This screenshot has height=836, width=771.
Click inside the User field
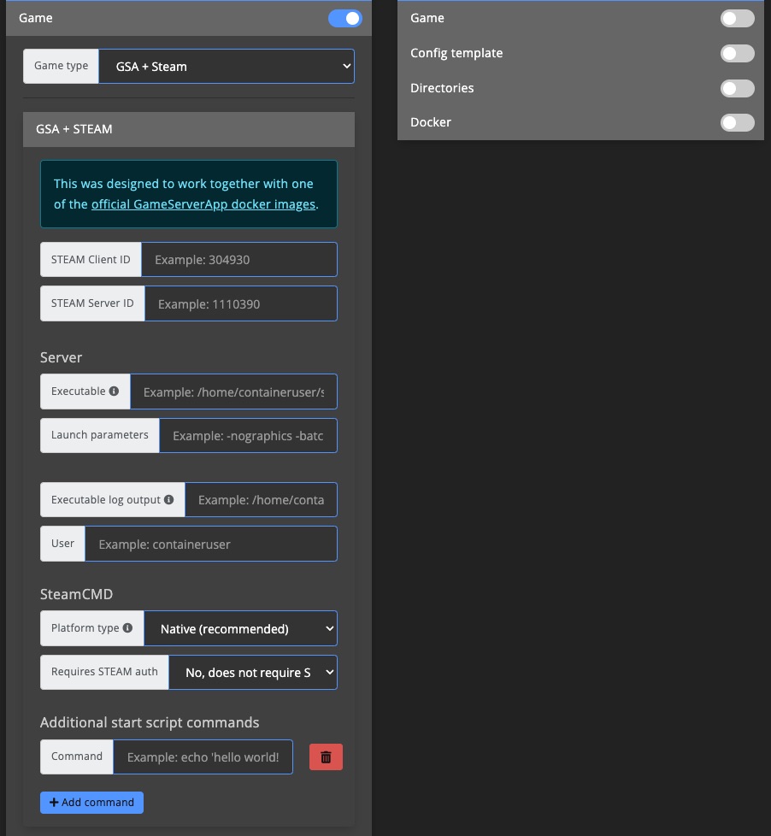[210, 543]
